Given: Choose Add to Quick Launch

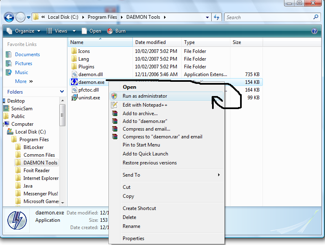Looking at the screenshot, I should (167, 154).
